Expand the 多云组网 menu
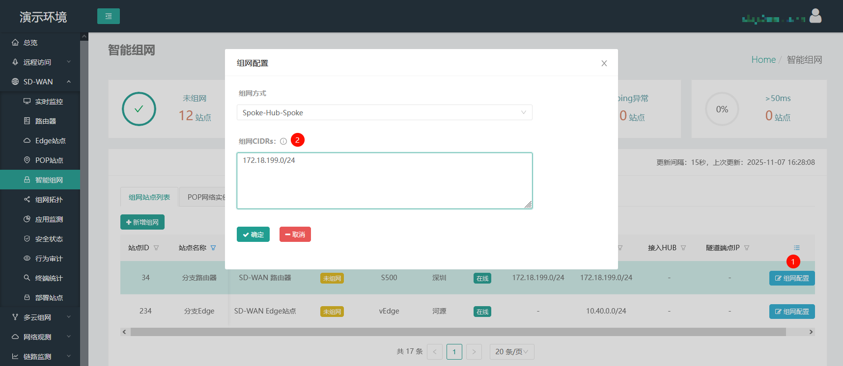The image size is (843, 366). (x=40, y=317)
